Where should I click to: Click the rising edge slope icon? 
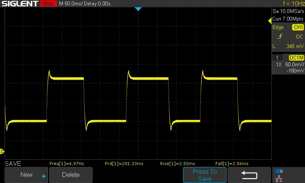tap(280, 36)
